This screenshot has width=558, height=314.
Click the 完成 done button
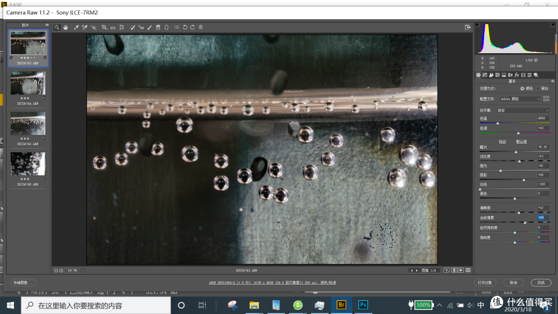pos(541,282)
